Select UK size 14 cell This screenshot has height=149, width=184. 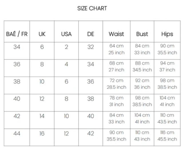pyautogui.click(x=42, y=116)
